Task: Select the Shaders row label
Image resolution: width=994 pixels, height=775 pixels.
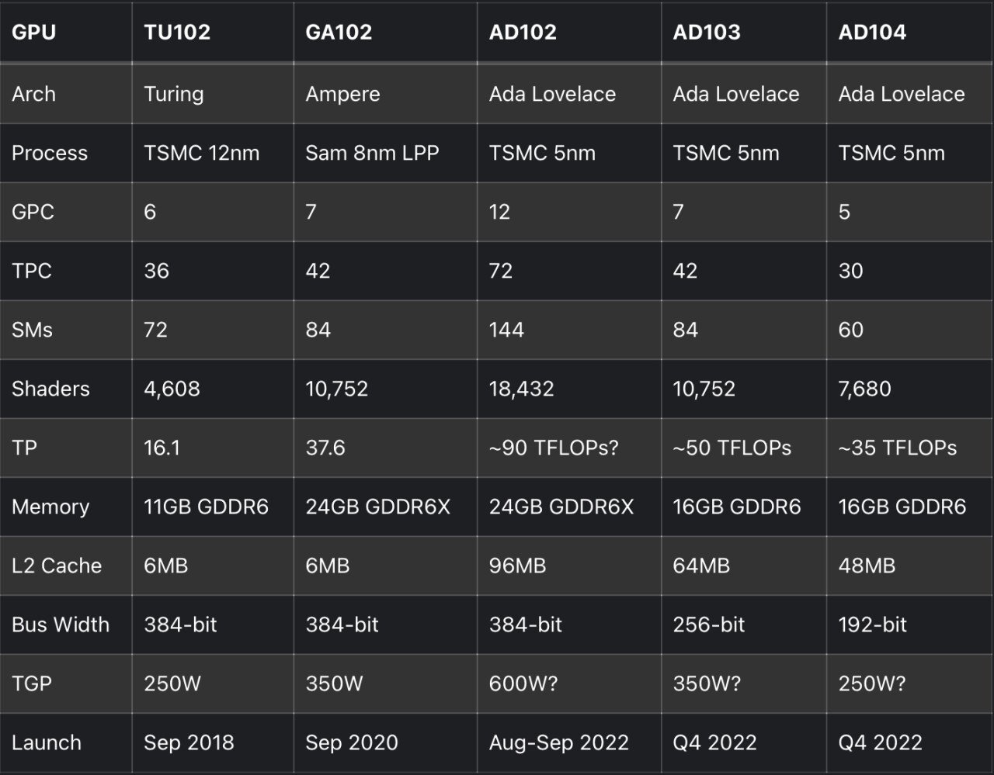Action: coord(50,389)
